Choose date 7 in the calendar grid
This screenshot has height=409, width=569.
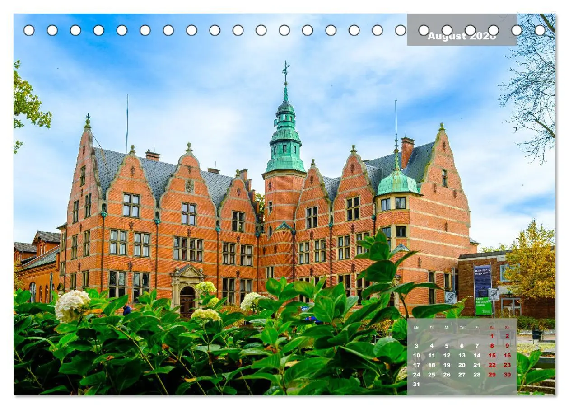[x=477, y=346]
